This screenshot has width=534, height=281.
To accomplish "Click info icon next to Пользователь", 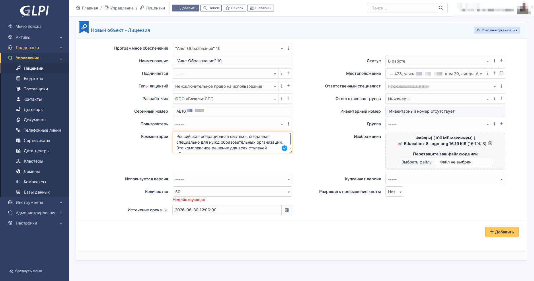I will click(289, 124).
